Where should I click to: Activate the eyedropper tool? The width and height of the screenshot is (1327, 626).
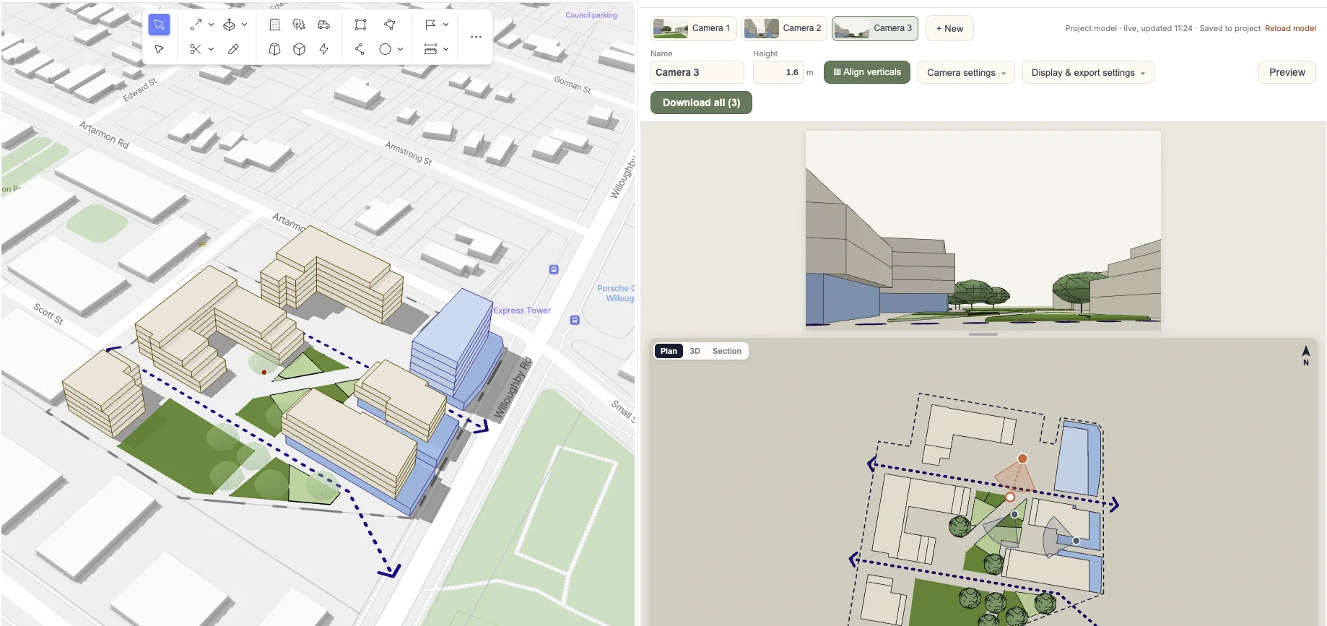233,49
